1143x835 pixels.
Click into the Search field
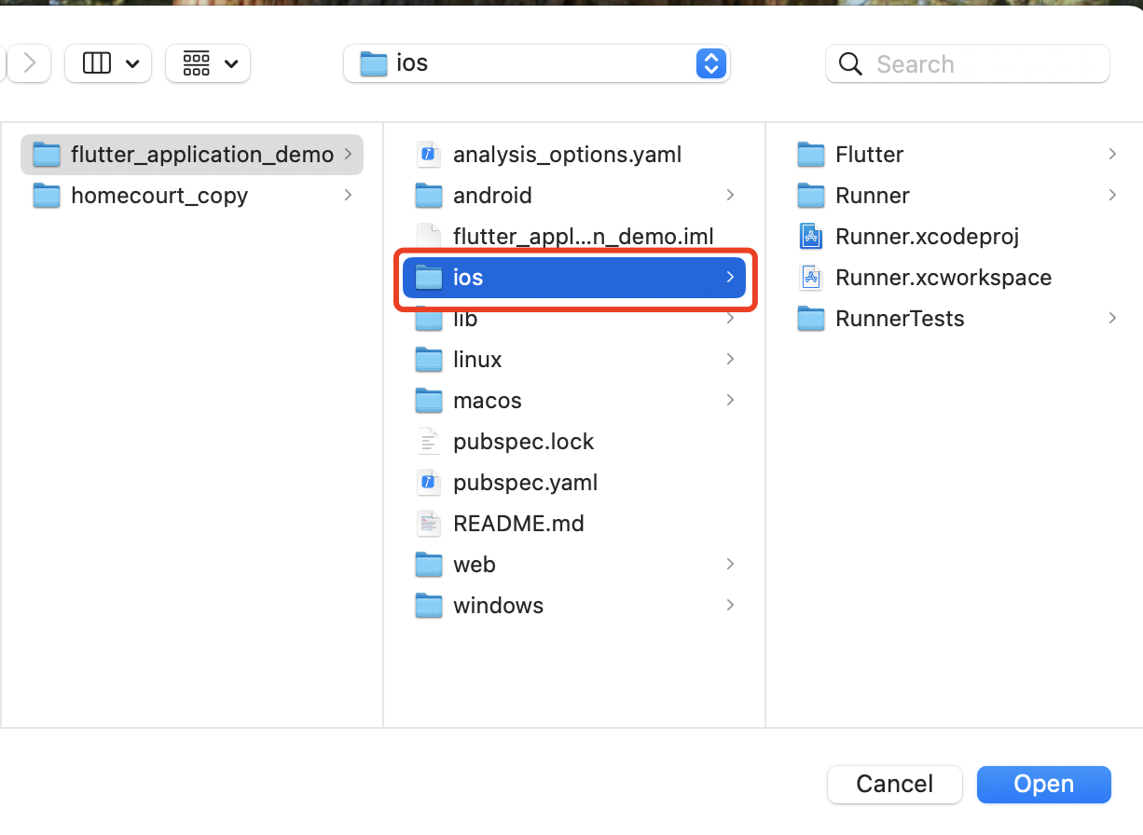pyautogui.click(x=968, y=64)
